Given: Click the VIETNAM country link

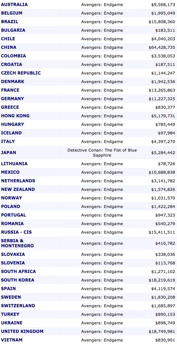Looking at the screenshot, I should click(12, 340).
